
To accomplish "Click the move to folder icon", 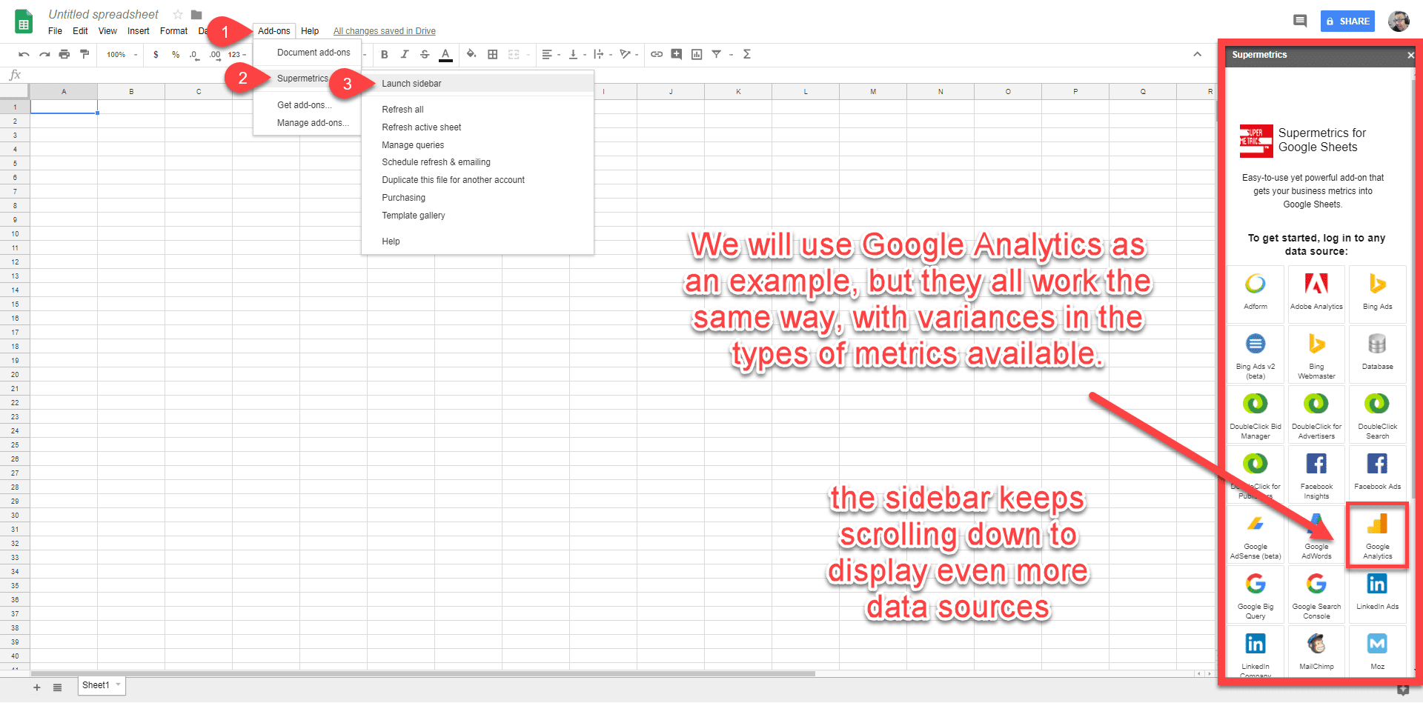I will coord(196,14).
